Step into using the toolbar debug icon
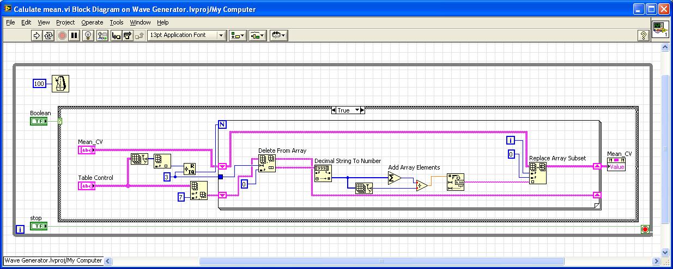Image resolution: width=673 pixels, height=269 pixels. (116, 35)
